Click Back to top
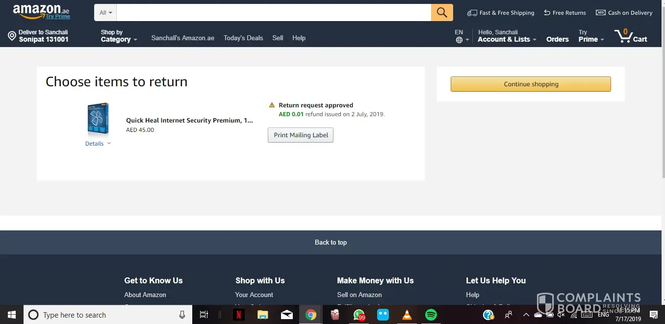The image size is (665, 324). click(331, 242)
